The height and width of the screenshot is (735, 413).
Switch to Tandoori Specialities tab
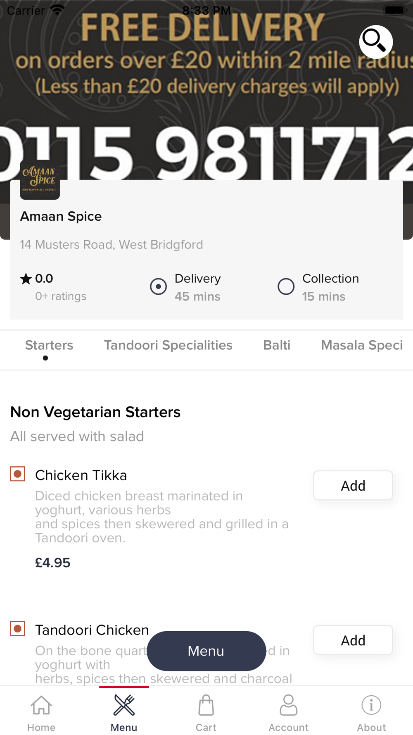168,345
